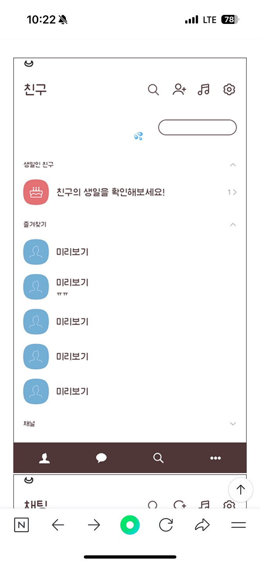The height and width of the screenshot is (564, 260).
Task: Open 친구의 생일을 확인해보세요! entry
Action: (x=111, y=192)
